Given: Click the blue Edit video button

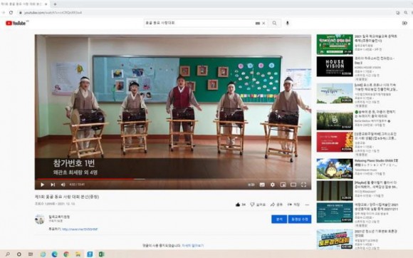Looking at the screenshot, I should point(300,220).
